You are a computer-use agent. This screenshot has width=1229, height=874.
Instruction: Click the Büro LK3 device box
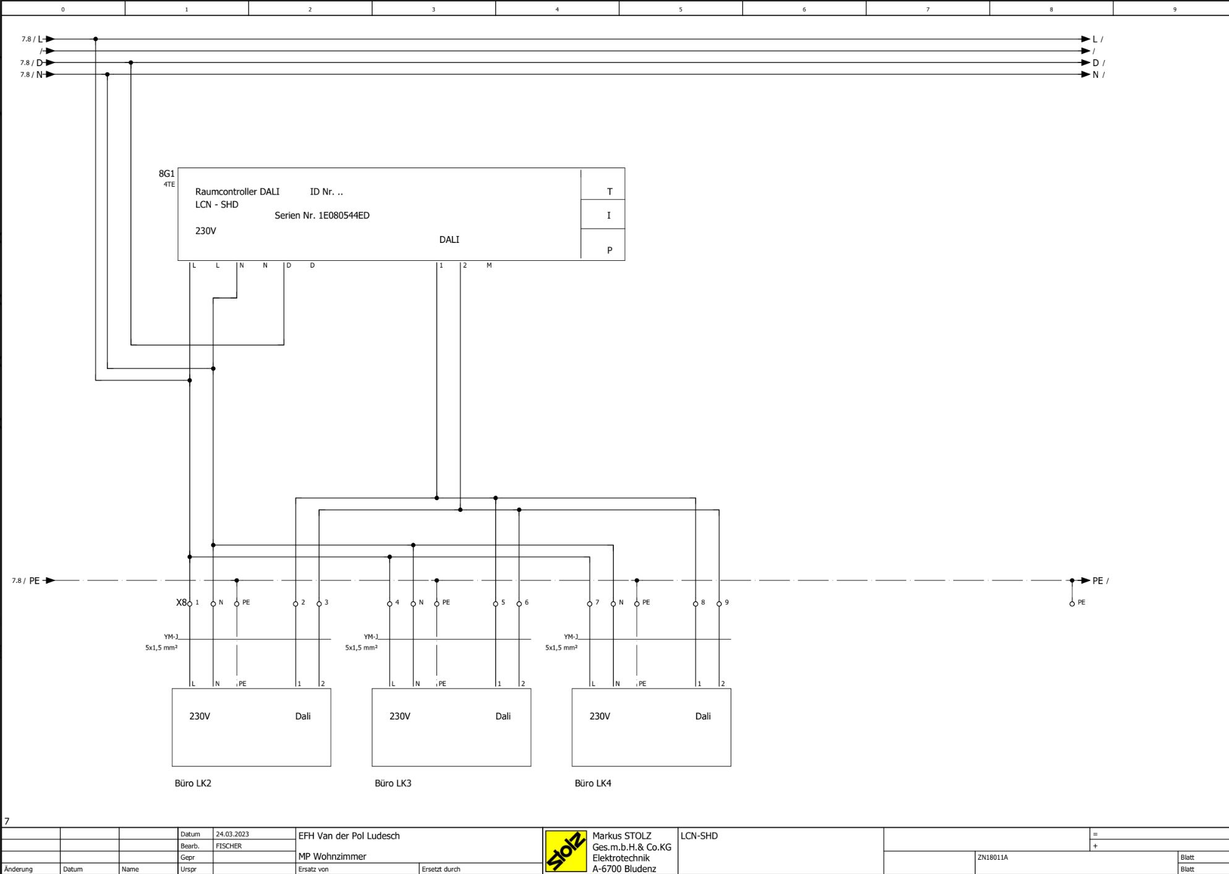click(x=451, y=728)
